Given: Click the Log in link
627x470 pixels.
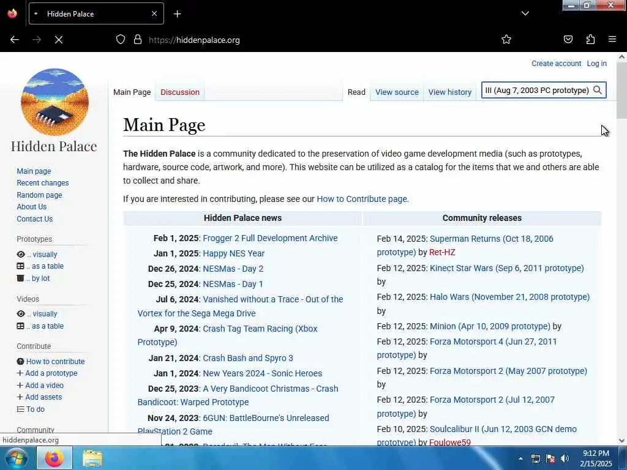Looking at the screenshot, I should (596, 64).
